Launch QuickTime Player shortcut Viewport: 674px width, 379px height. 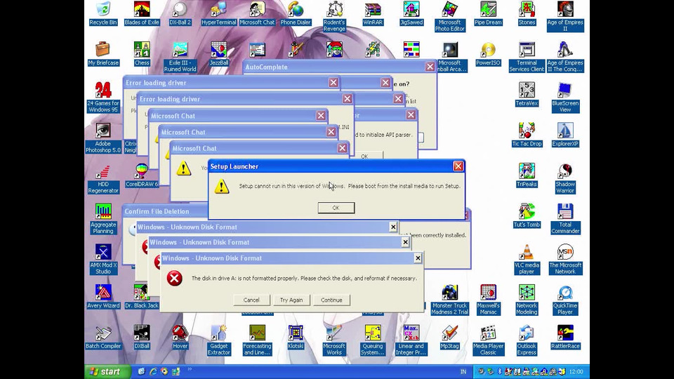tap(564, 300)
